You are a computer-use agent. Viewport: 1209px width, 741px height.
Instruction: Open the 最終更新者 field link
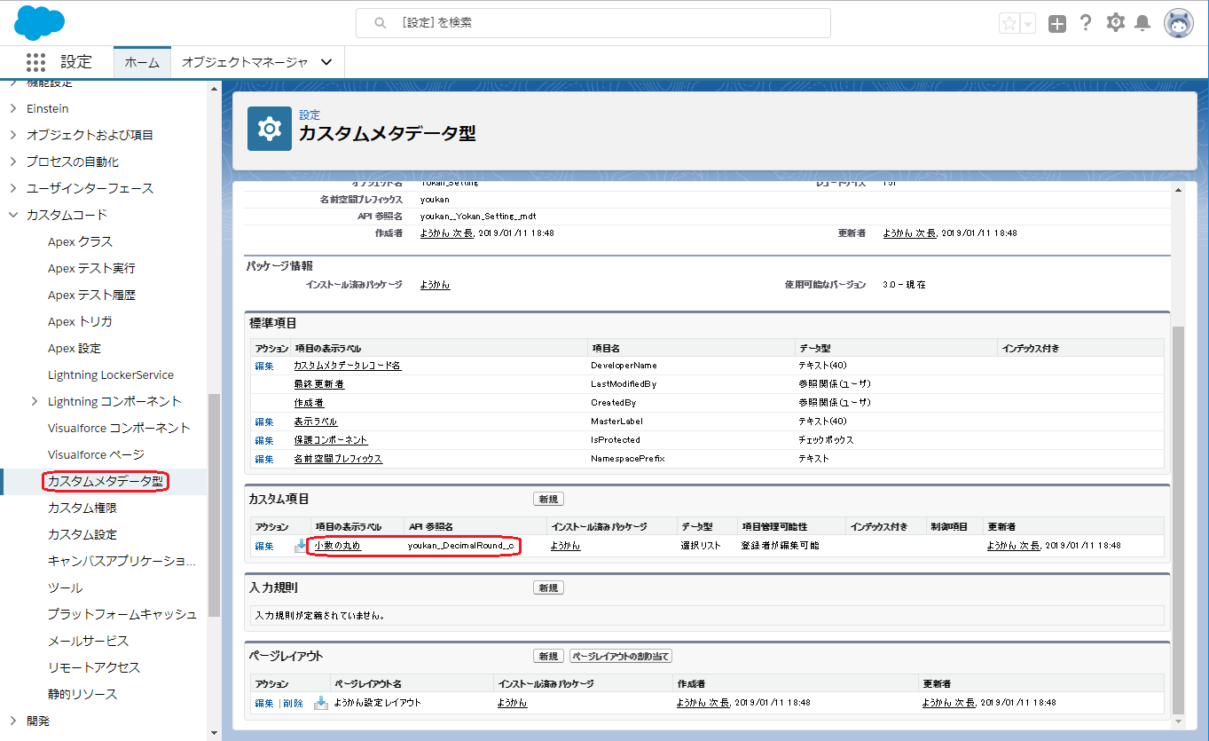[319, 384]
